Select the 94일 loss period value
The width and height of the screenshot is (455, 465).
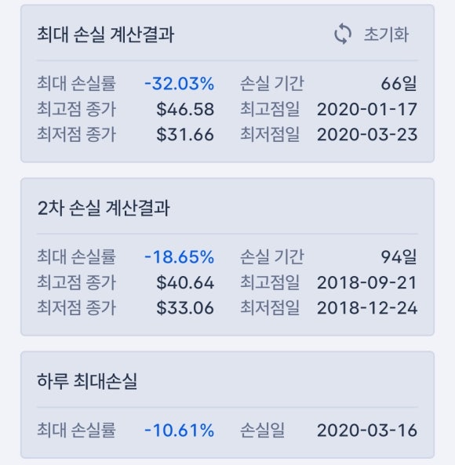pos(399,257)
